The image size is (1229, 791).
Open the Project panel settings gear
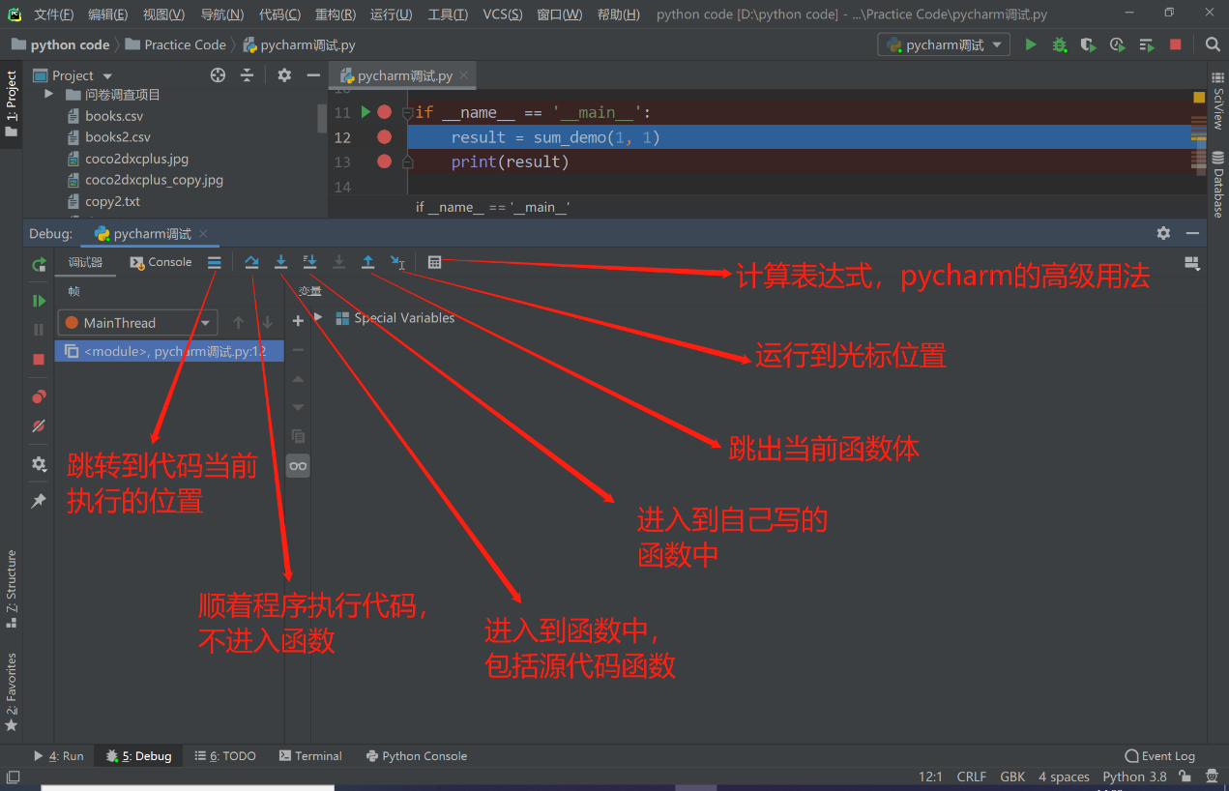[x=284, y=75]
